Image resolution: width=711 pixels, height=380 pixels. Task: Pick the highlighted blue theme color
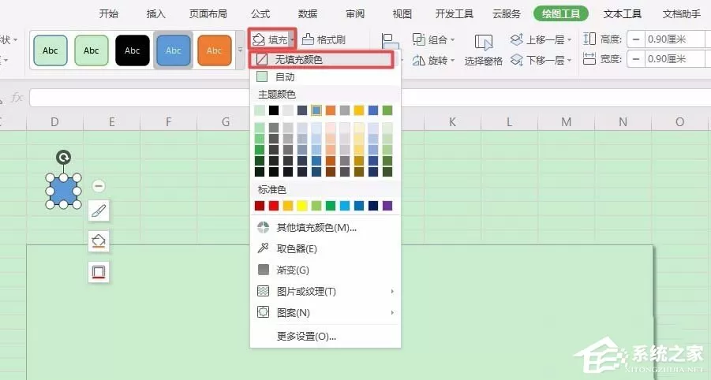316,110
